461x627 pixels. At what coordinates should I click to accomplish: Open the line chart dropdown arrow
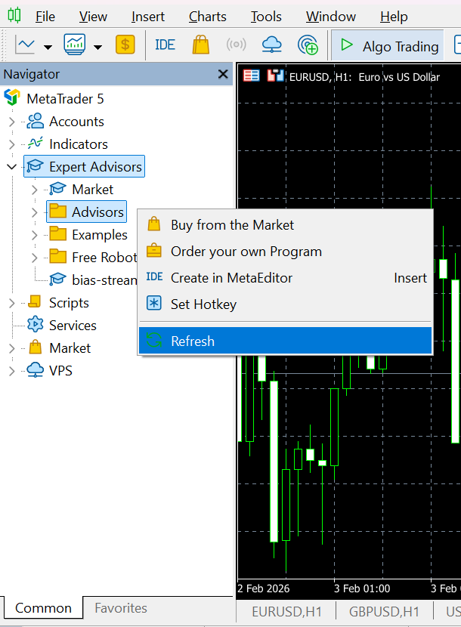48,47
